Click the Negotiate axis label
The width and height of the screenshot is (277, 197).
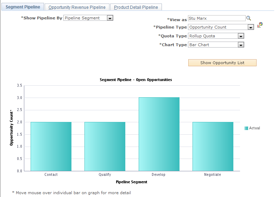(213, 174)
